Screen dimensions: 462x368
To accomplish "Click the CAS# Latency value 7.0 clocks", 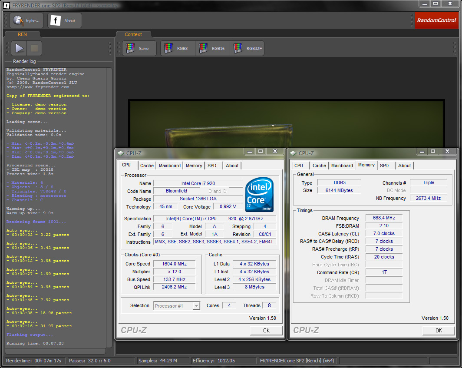I will point(384,234).
